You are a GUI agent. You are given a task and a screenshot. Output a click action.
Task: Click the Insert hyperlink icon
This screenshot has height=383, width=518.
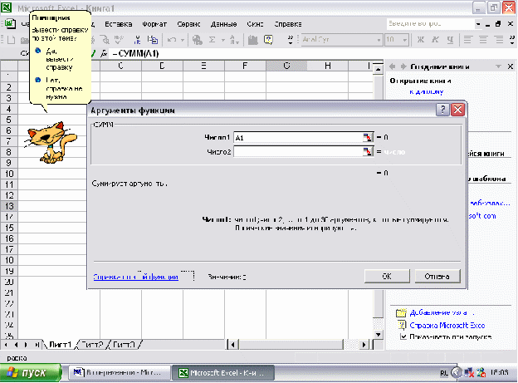[x=198, y=40]
